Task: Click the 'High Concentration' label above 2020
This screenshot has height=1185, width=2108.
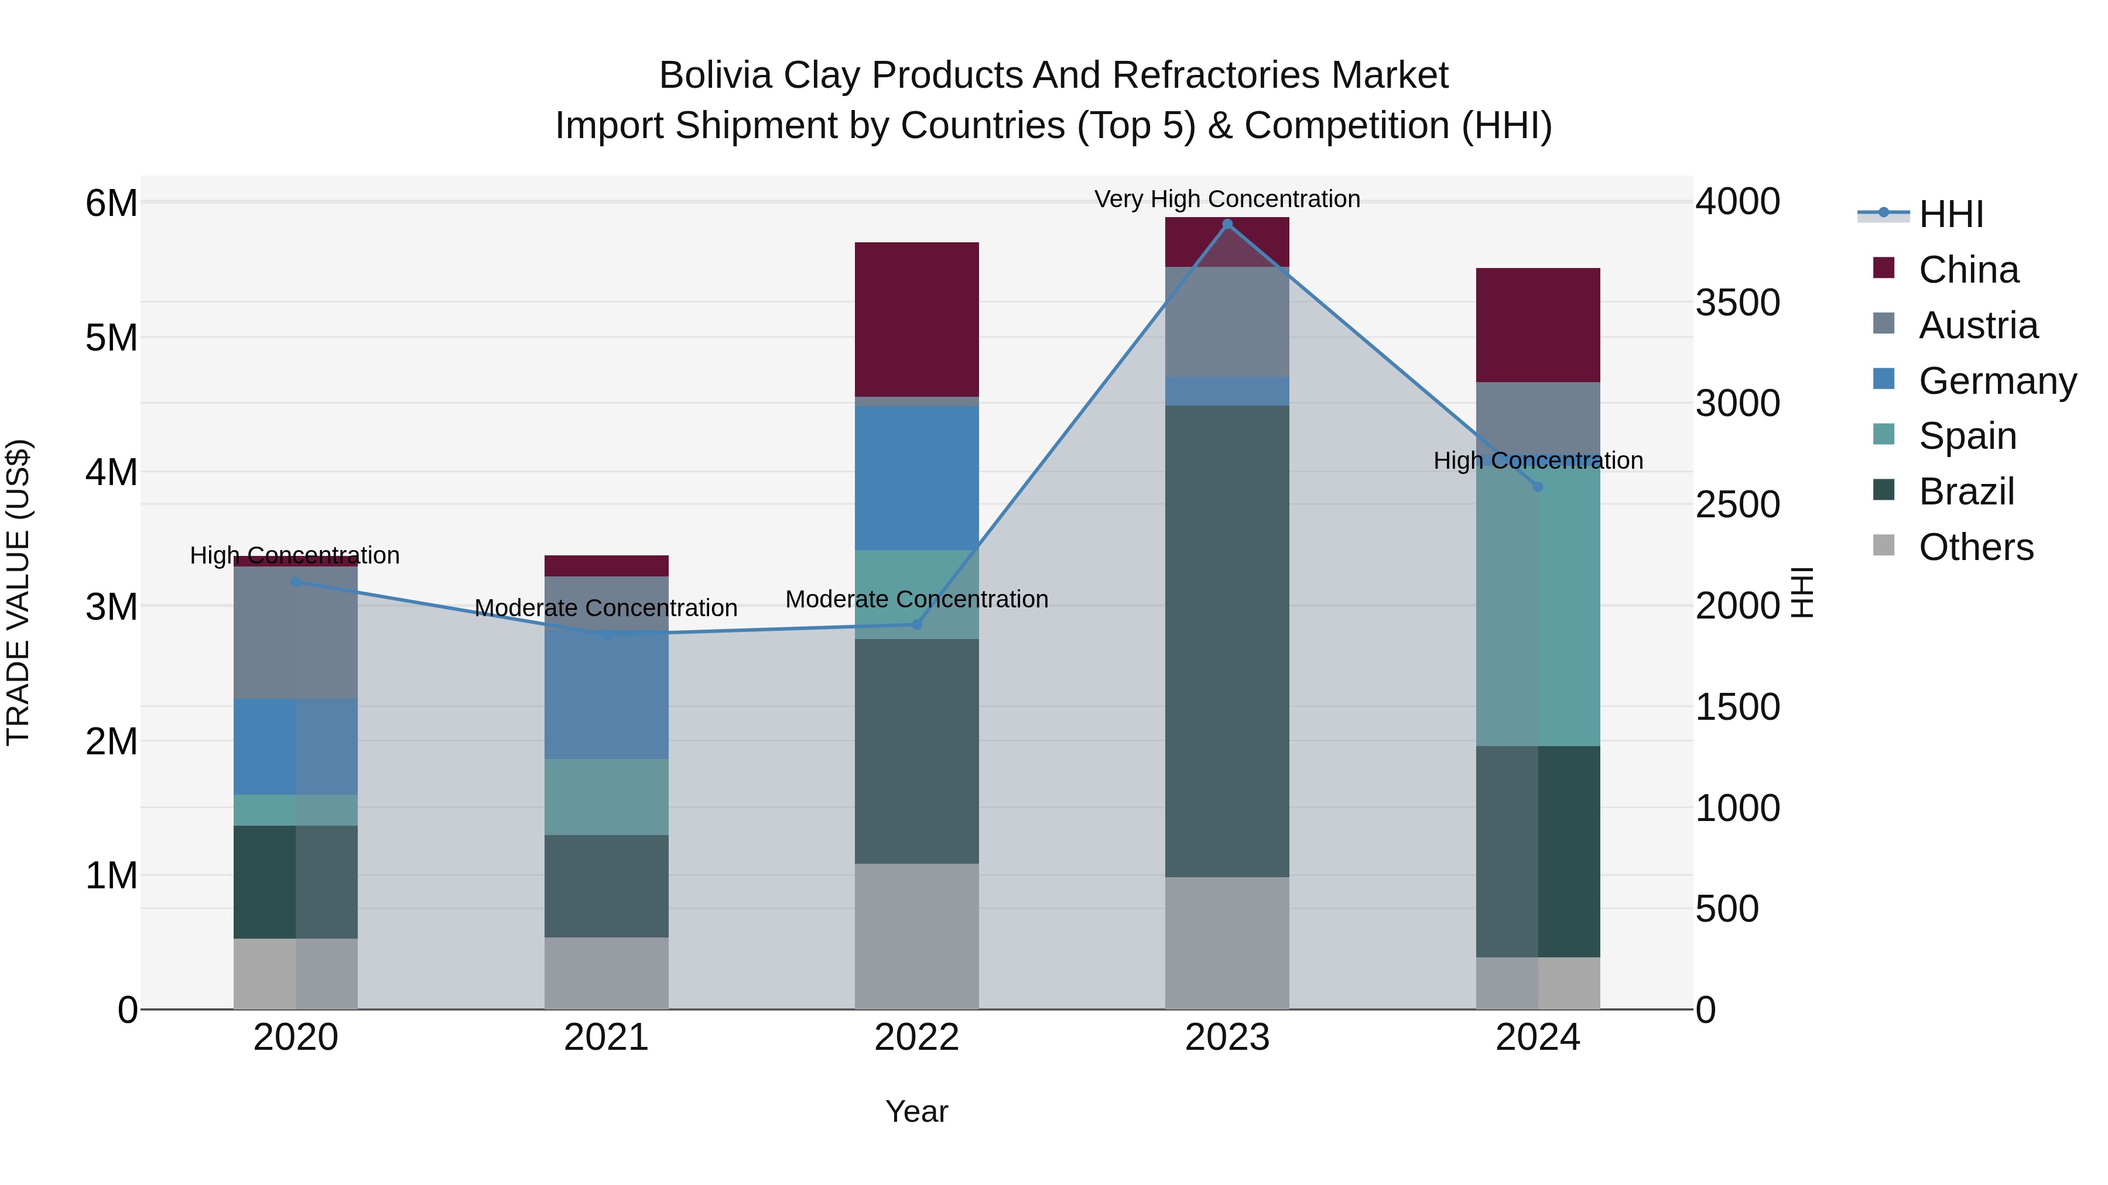Action: coord(295,555)
